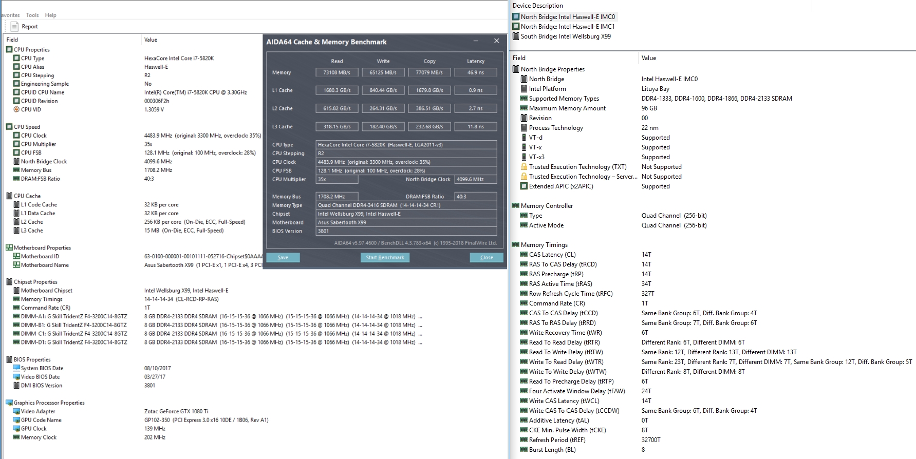The width and height of the screenshot is (916, 459).
Task: Click the DIMM-A1 memory module icon
Action: click(x=16, y=316)
